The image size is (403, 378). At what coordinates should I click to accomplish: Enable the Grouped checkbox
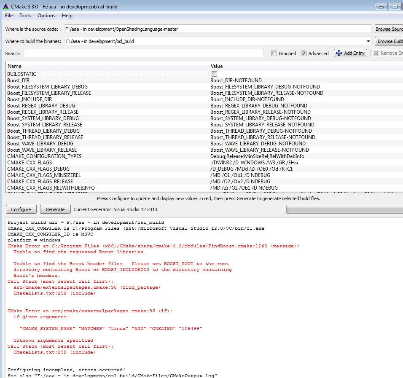pos(274,54)
